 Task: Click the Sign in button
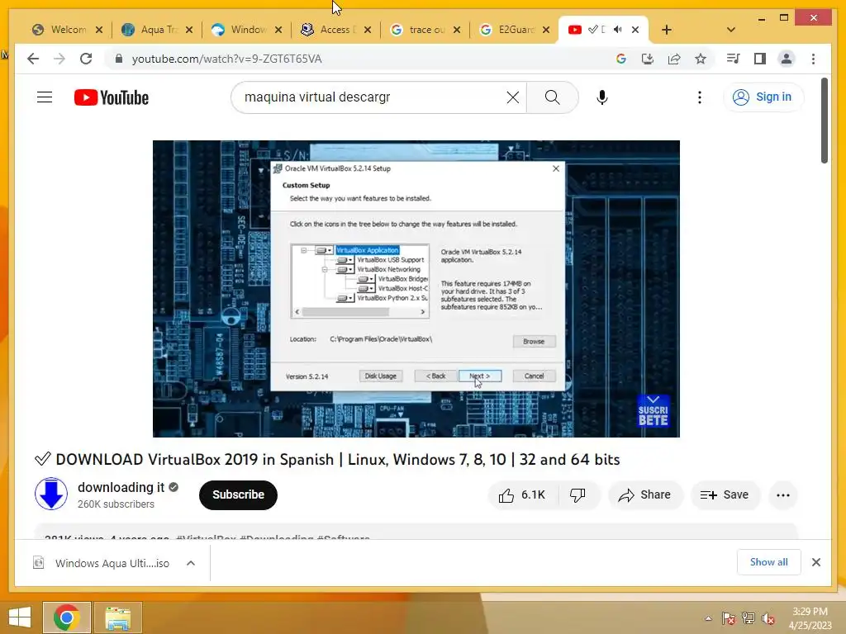[763, 97]
